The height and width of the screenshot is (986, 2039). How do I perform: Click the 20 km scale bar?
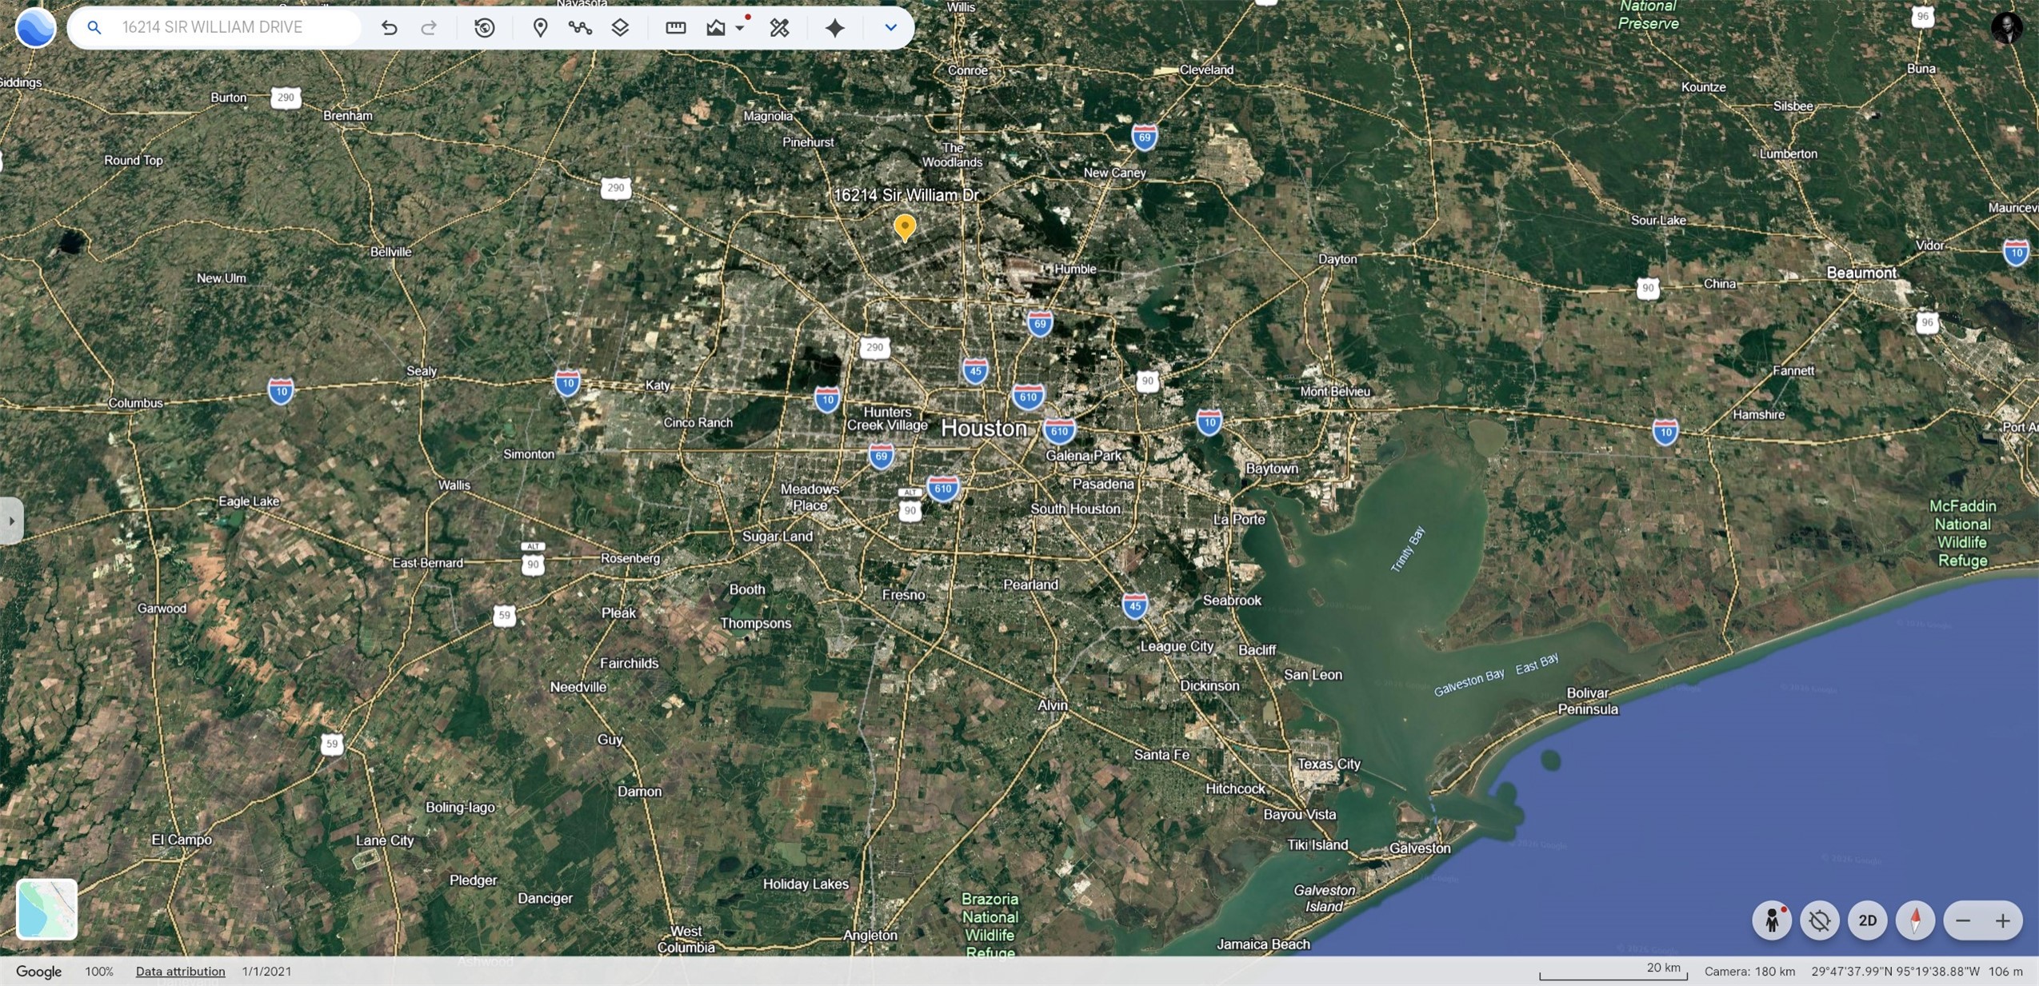tap(1613, 971)
